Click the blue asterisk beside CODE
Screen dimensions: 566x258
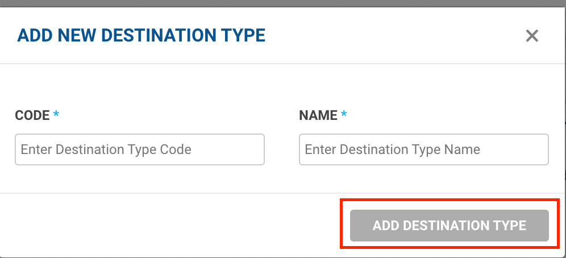point(56,115)
